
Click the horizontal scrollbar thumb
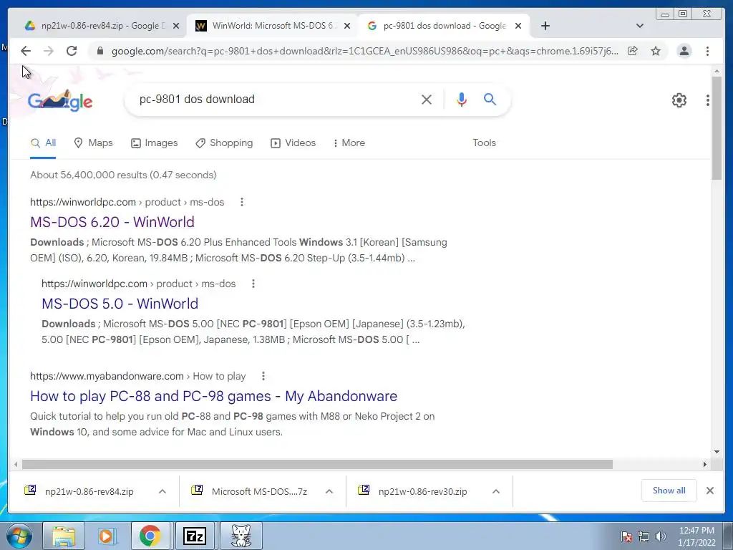[317, 464]
